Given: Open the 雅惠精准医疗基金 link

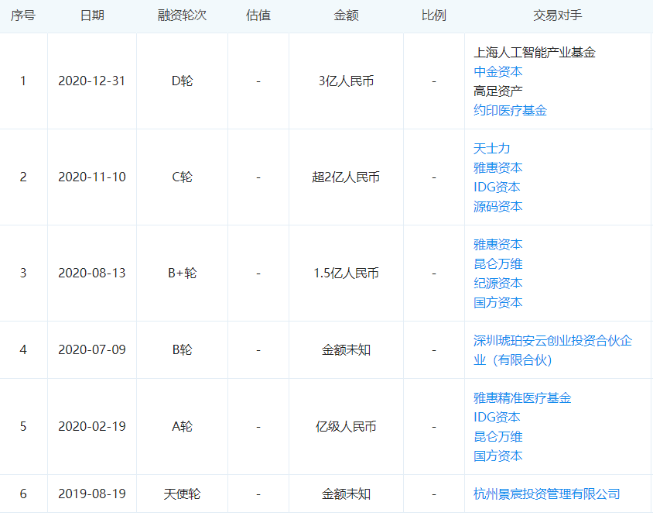Looking at the screenshot, I should [522, 398].
